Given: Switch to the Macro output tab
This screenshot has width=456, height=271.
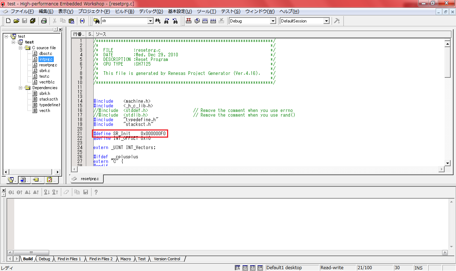Looking at the screenshot, I should tap(126, 259).
